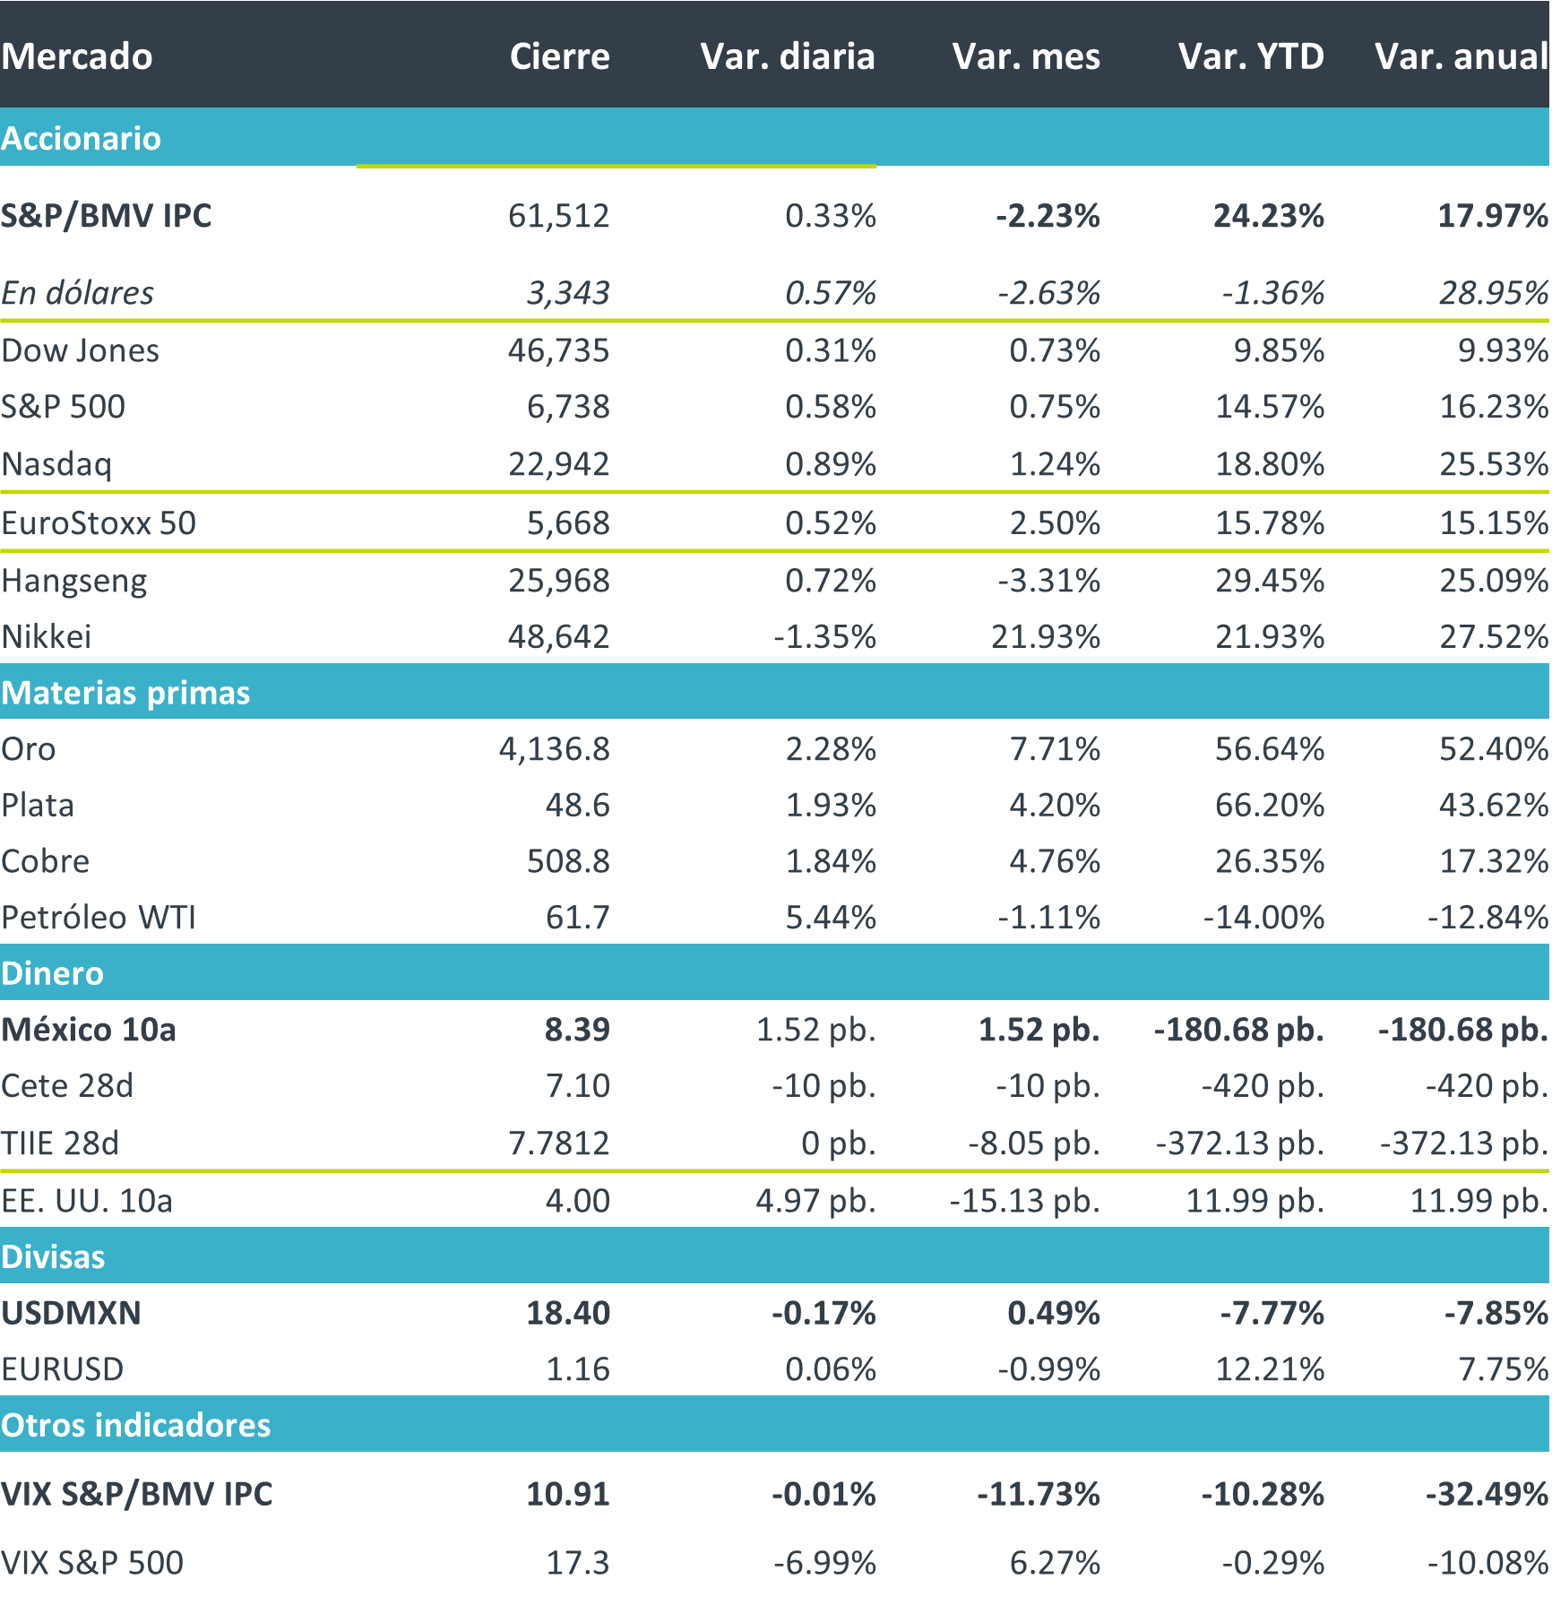Image resolution: width=1552 pixels, height=1605 pixels.
Task: Select the Oro closing price 4,136.8
Action: tap(554, 749)
